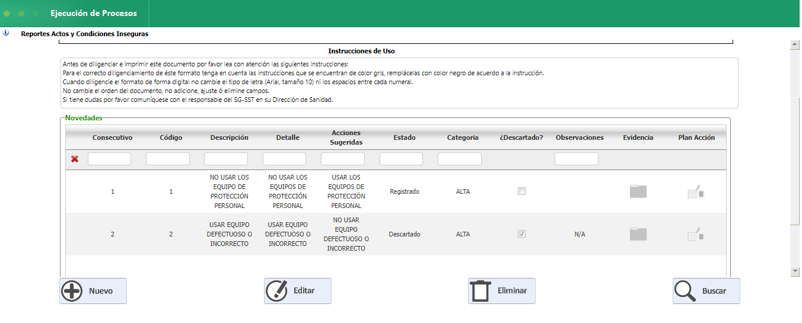Click the red X clear-filter icon
Image resolution: width=802 pixels, height=323 pixels.
(75, 159)
